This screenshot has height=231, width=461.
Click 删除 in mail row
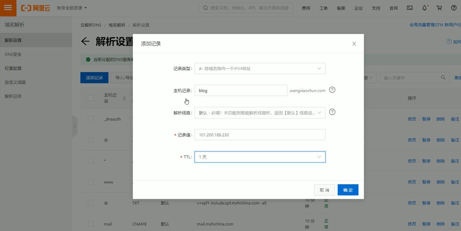pos(440,224)
